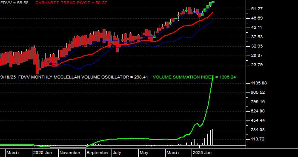298x157 pixels.
Task: Click the FDVV = 55.58 price label
Action: click(x=14, y=3)
